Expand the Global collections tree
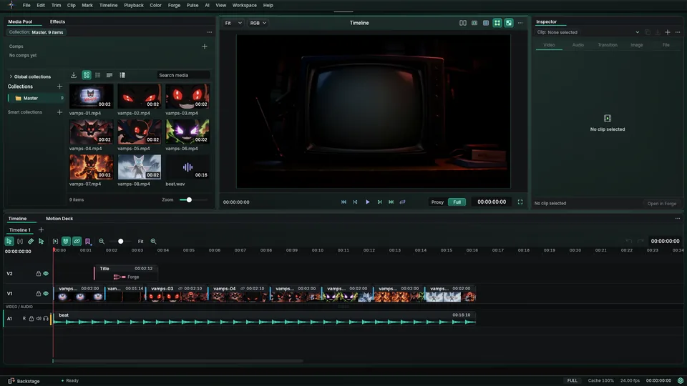This screenshot has width=687, height=386. click(x=11, y=76)
